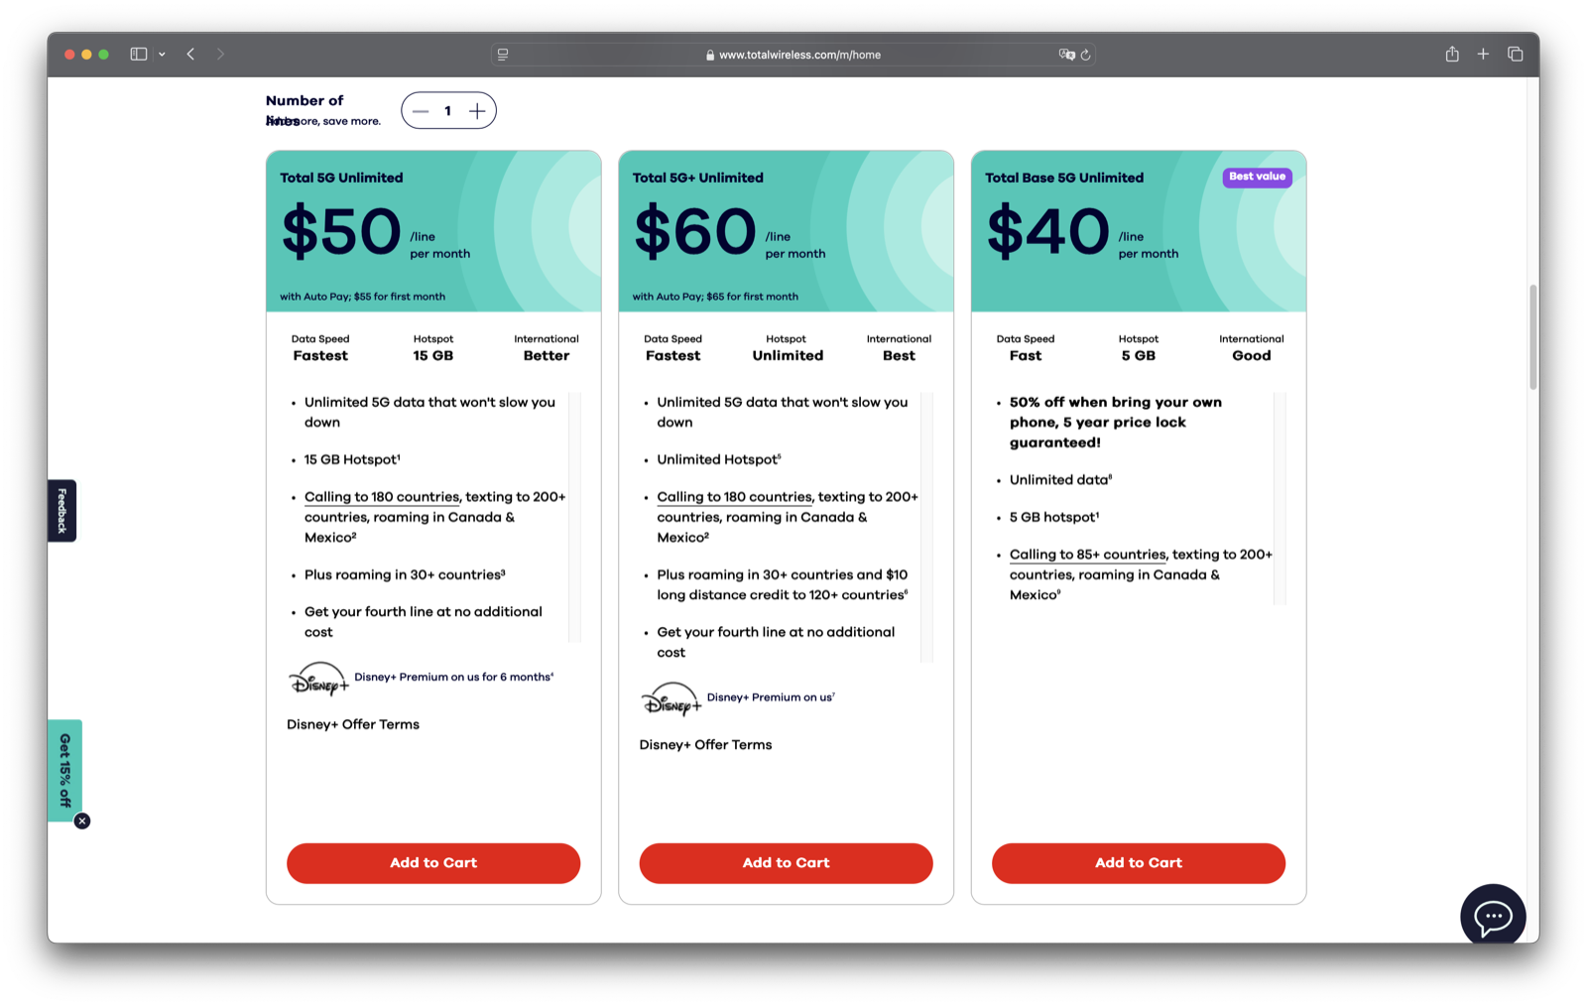Add Total 5G+ Unlimited $60 plan to cart
Screen dimensions: 1587x1006
[x=786, y=863]
